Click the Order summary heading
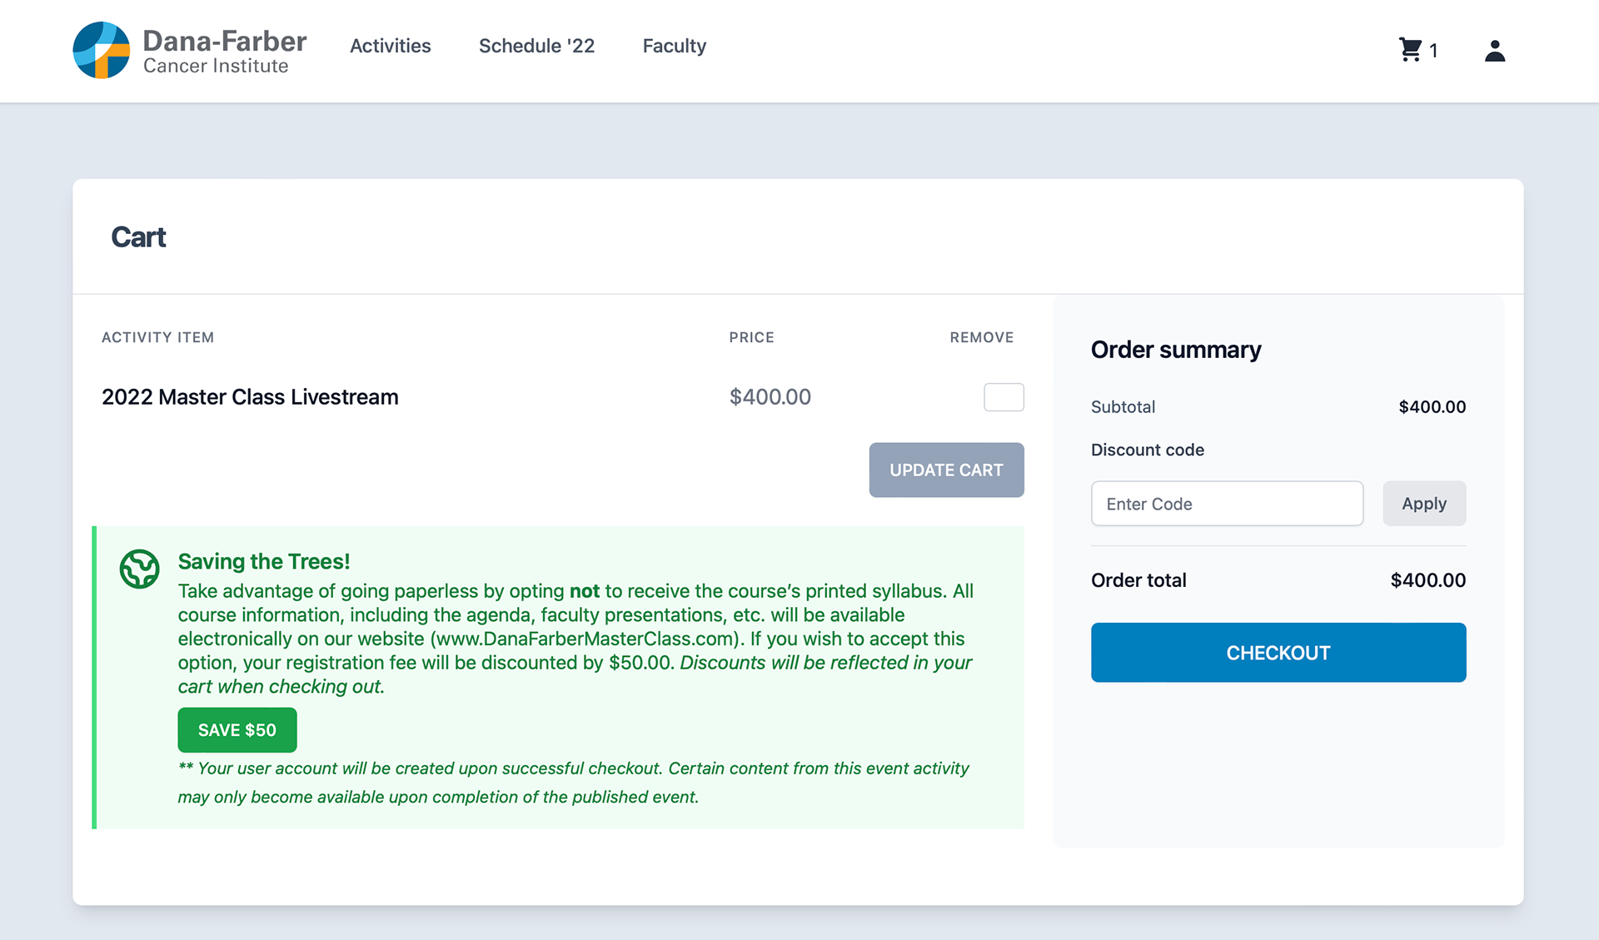This screenshot has height=940, width=1599. coord(1175,350)
